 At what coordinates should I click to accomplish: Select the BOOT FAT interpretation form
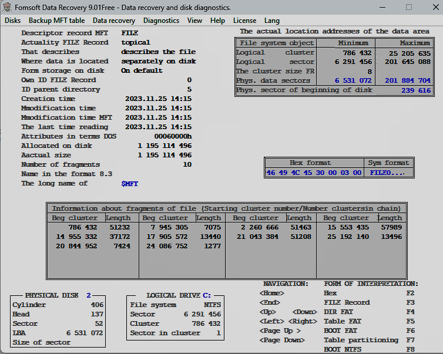coord(340,331)
